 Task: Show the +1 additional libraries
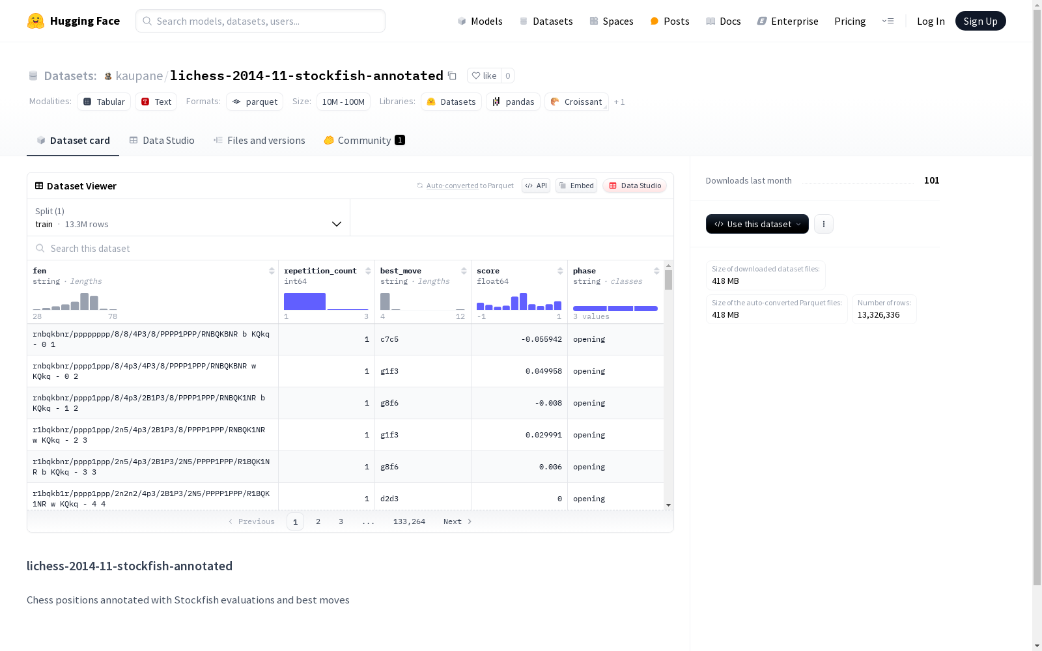point(619,102)
